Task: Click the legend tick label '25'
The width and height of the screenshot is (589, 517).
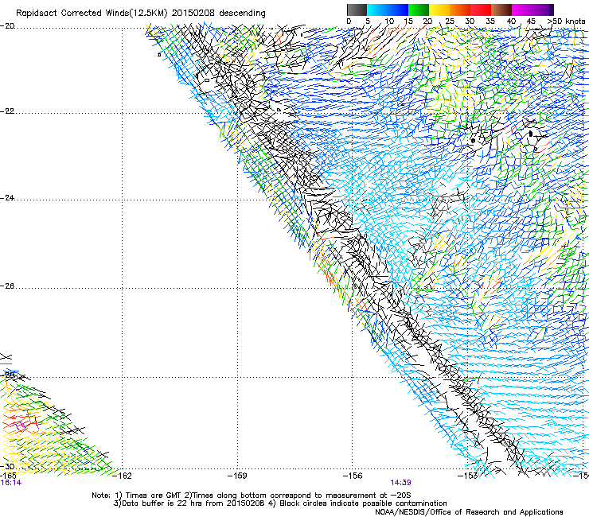Action: (449, 21)
